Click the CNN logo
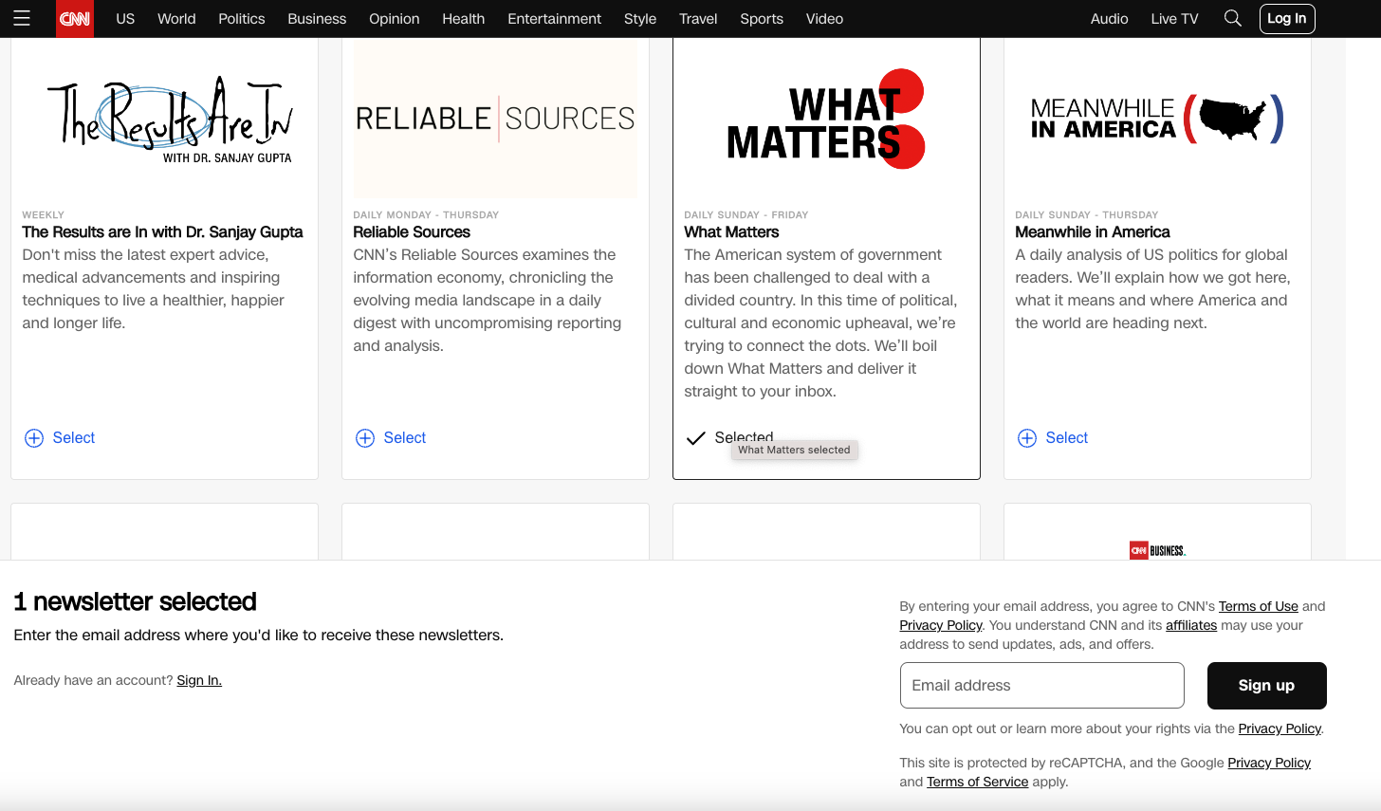This screenshot has width=1381, height=811. pos(75,19)
